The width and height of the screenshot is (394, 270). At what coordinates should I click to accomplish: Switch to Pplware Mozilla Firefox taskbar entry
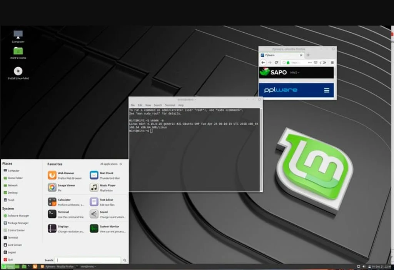(57, 267)
